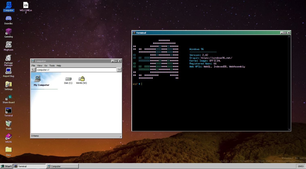Click the Start button
This screenshot has width=306, height=169.
point(6,166)
